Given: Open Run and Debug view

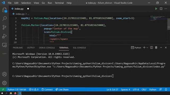Looking at the screenshot, I should pyautogui.click(x=4, y=36).
